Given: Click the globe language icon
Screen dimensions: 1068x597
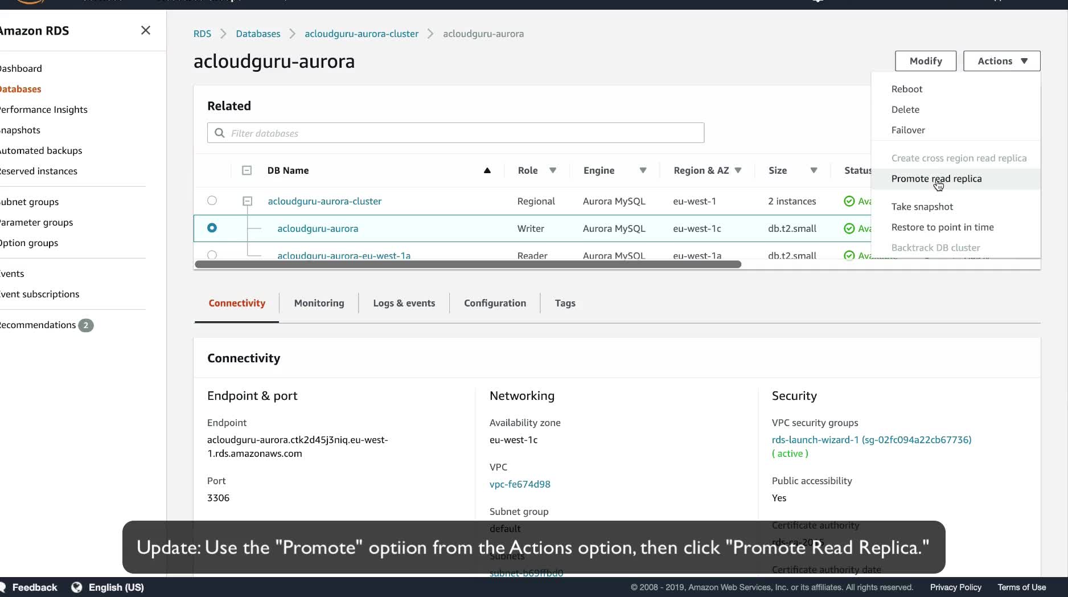Looking at the screenshot, I should pyautogui.click(x=77, y=587).
